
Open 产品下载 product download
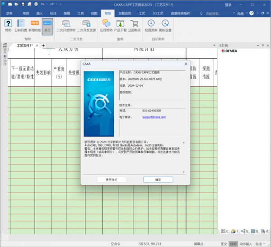click(x=120, y=26)
